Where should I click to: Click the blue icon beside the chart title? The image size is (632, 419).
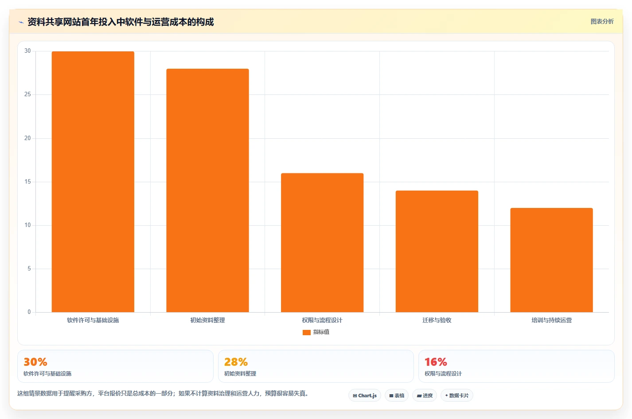coord(21,22)
